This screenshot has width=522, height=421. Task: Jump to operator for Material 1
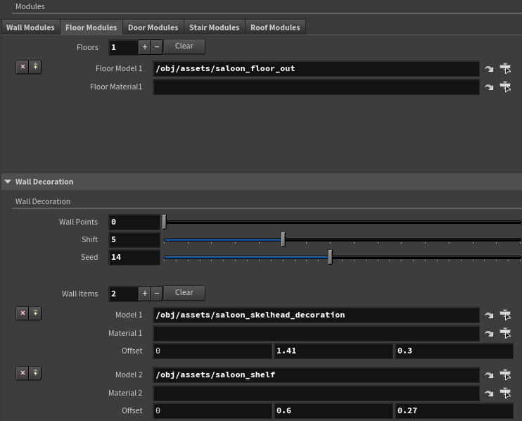(x=488, y=334)
